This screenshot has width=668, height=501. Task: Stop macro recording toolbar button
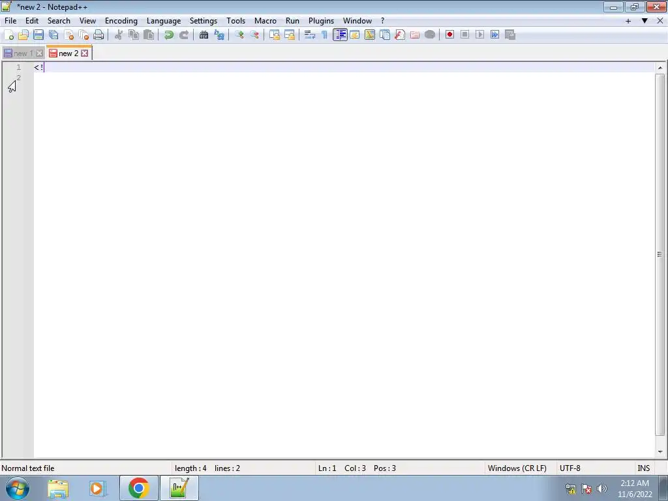coord(464,35)
